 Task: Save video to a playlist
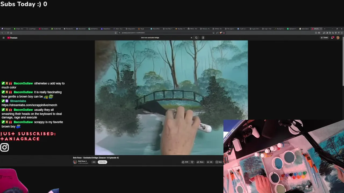tap(219, 162)
